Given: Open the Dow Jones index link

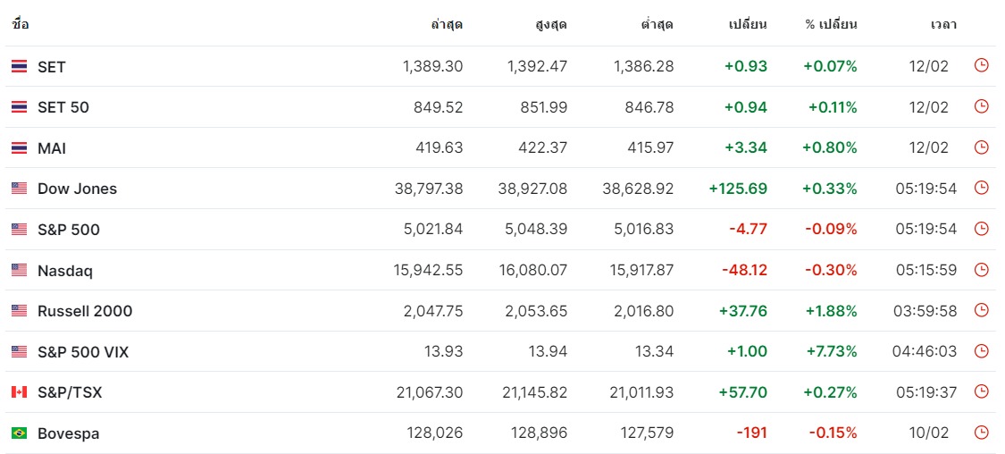Looking at the screenshot, I should click(x=77, y=189).
